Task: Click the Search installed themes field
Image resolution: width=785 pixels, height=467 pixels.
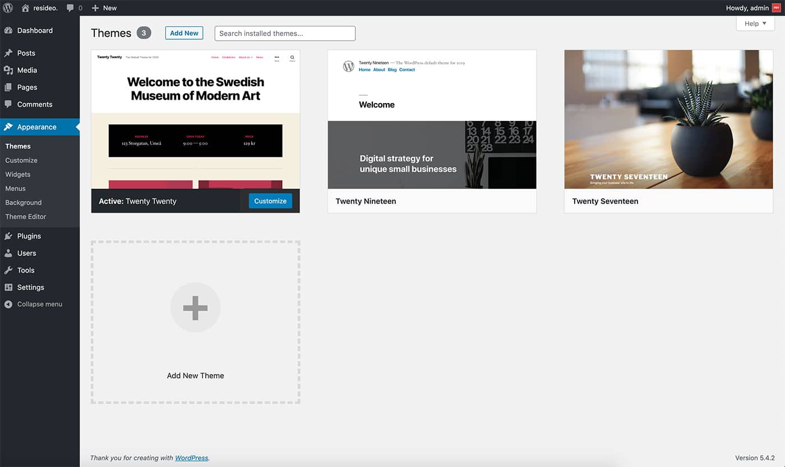Action: tap(285, 34)
